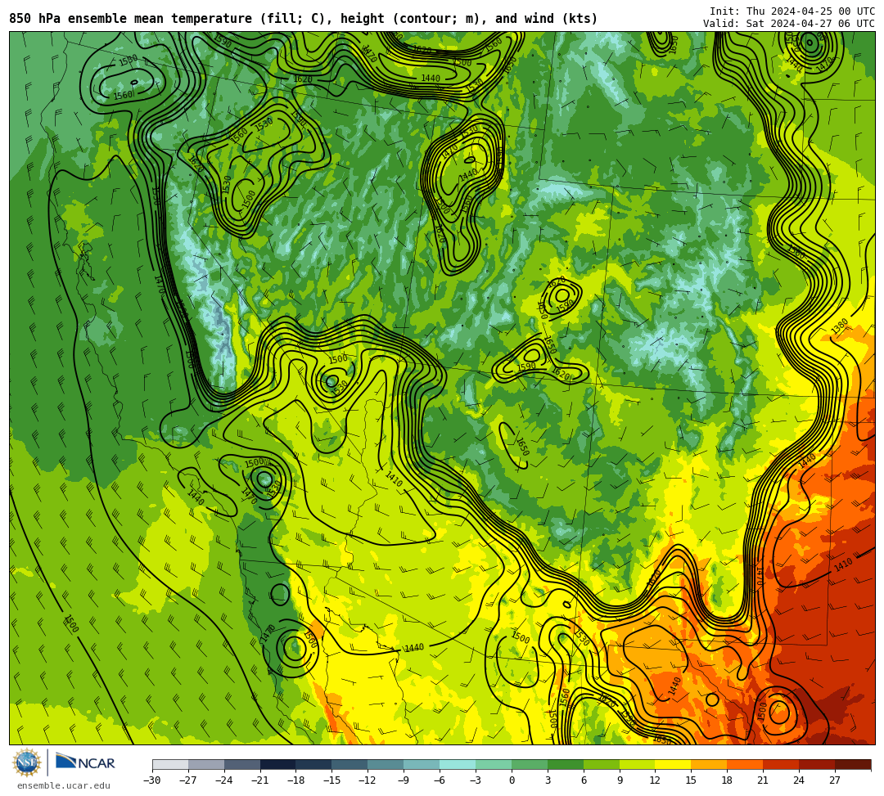884x796 pixels.
Task: Click the −15 label under the colorbar
Action: [x=332, y=780]
